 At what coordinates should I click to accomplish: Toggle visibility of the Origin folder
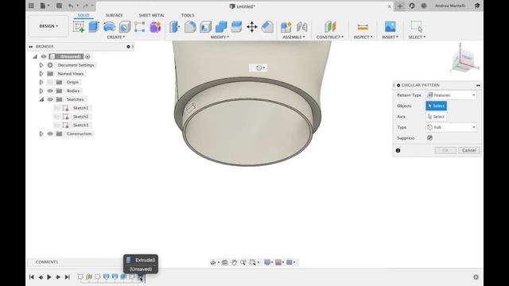click(x=50, y=83)
